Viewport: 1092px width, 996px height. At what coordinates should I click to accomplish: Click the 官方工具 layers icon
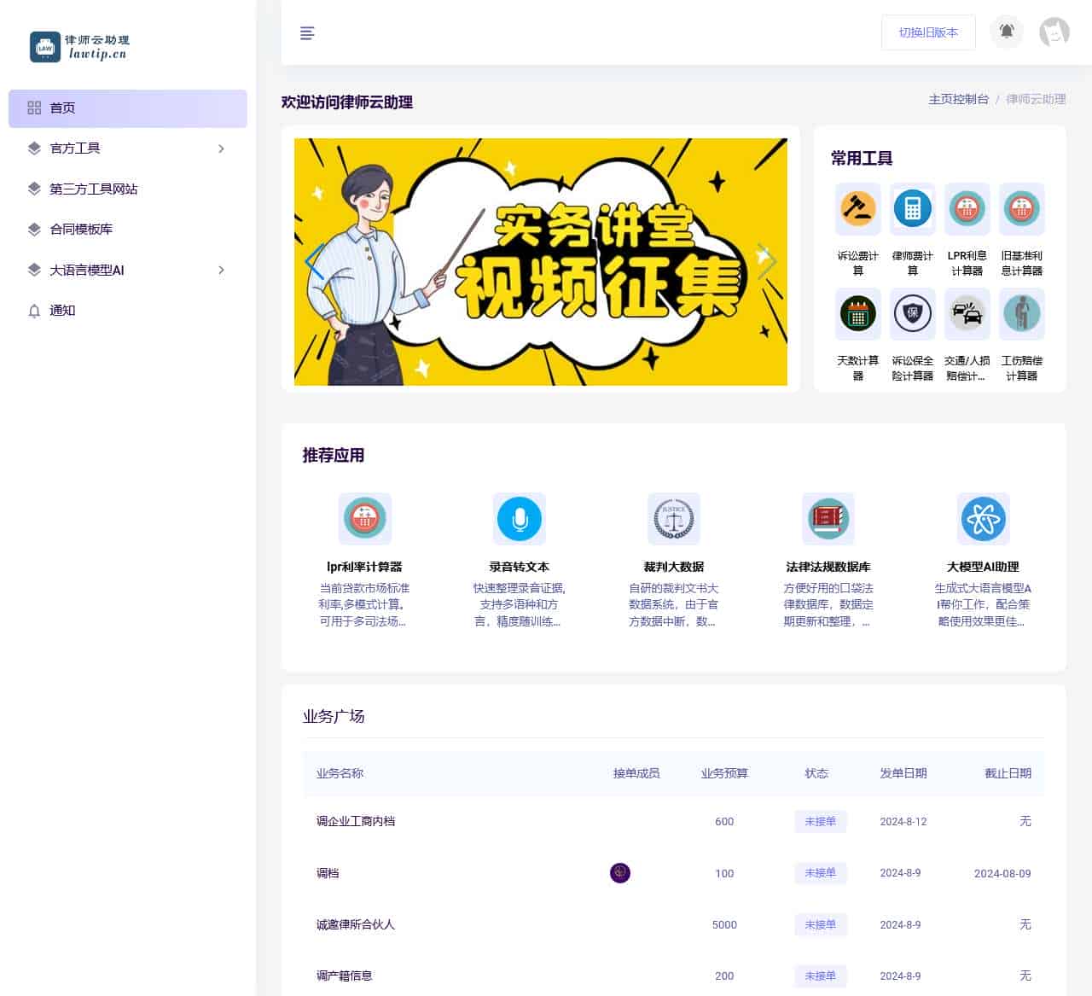(x=34, y=149)
